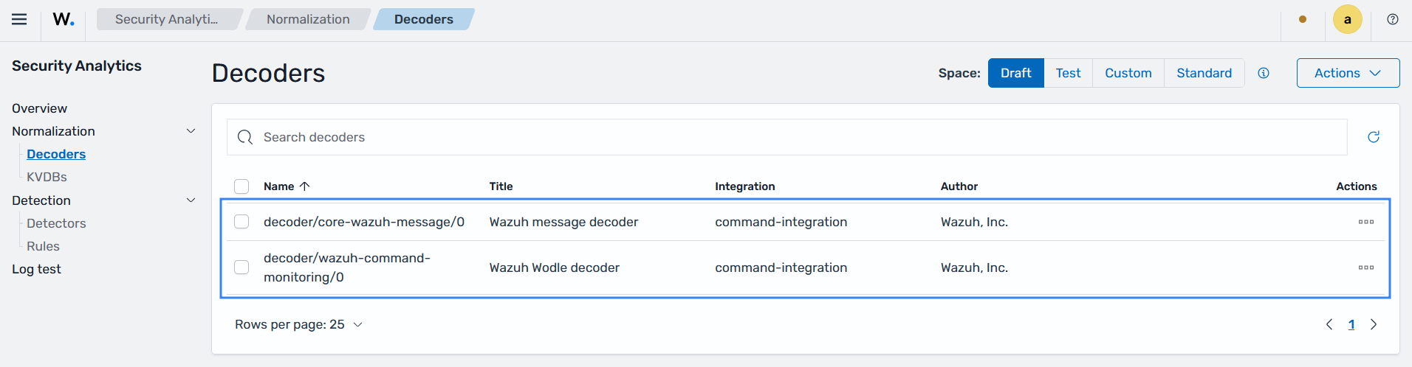Click command-integration in wazuh-command-monitoring row
Viewport: 1412px width, 367px height.
pyautogui.click(x=781, y=268)
